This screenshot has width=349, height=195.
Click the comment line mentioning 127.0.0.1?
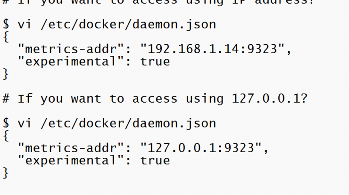pyautogui.click(x=155, y=99)
